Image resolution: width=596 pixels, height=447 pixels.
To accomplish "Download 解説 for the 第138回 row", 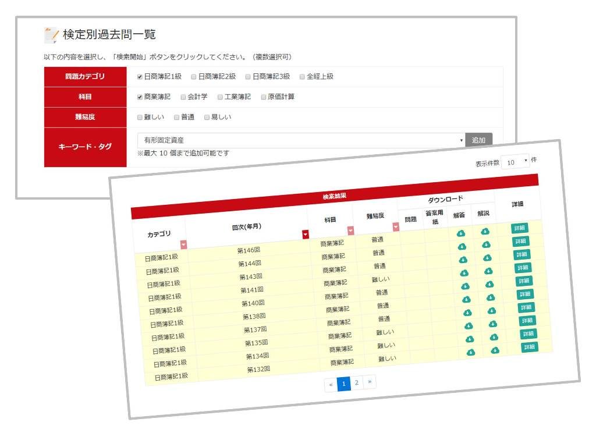I will click(491, 297).
